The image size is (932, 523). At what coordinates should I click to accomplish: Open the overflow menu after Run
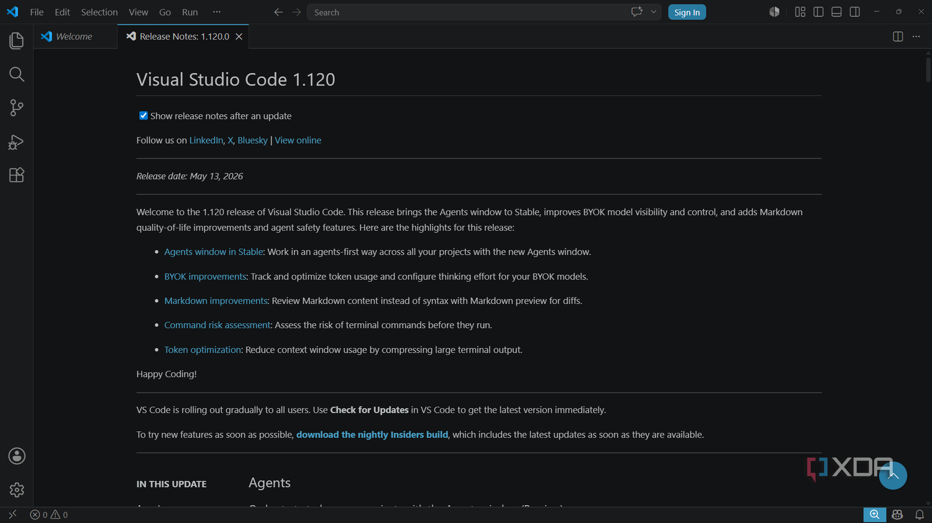tap(216, 12)
